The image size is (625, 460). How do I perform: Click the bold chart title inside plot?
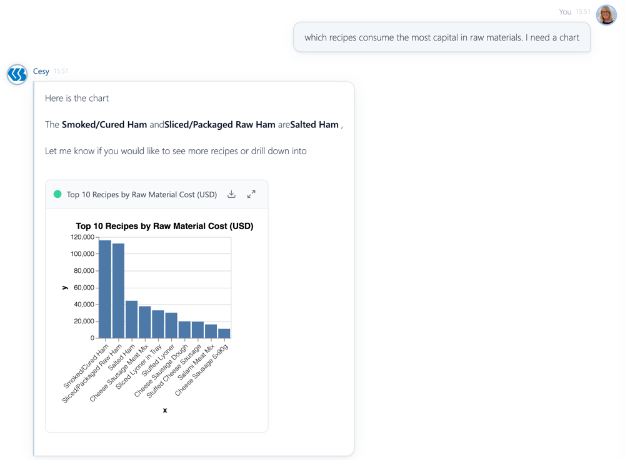(164, 226)
